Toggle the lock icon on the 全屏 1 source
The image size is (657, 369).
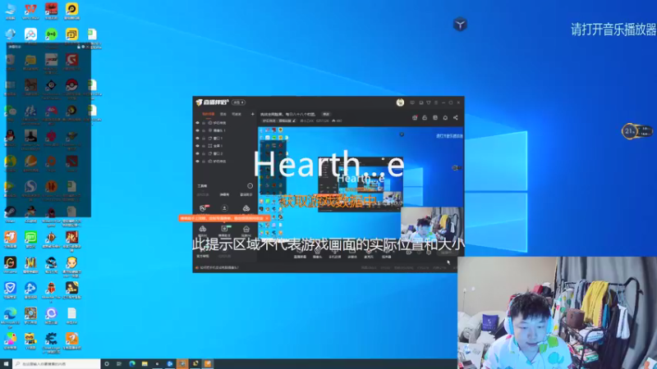click(204, 146)
